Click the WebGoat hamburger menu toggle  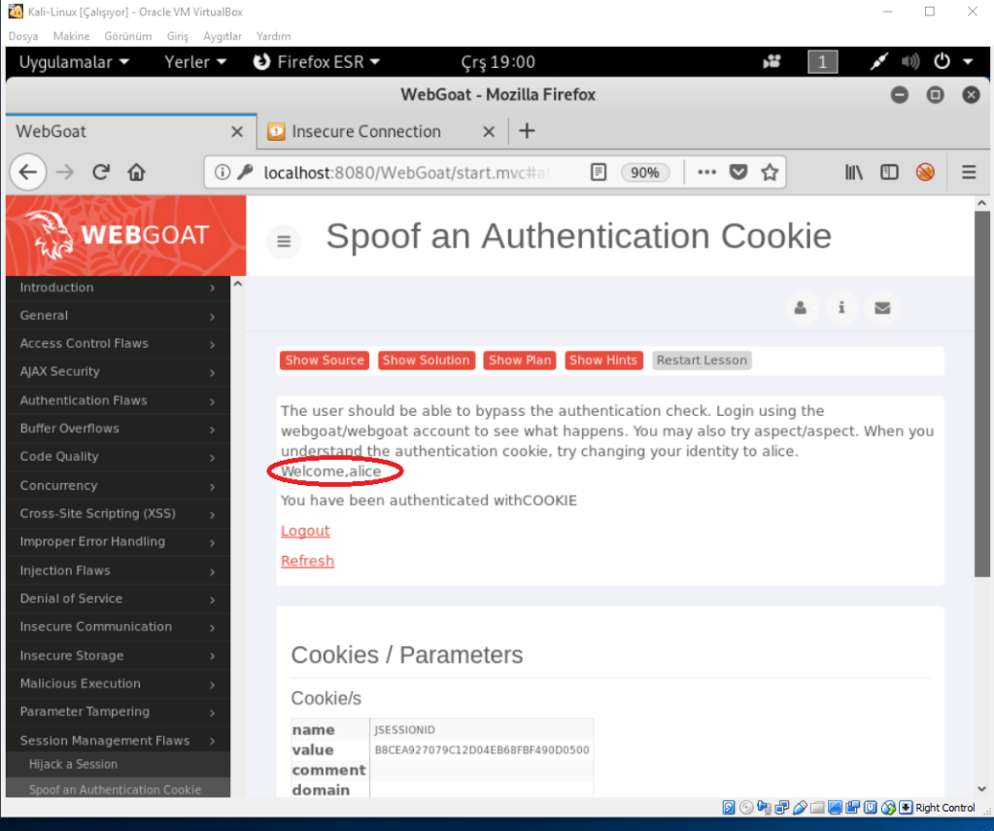click(284, 241)
